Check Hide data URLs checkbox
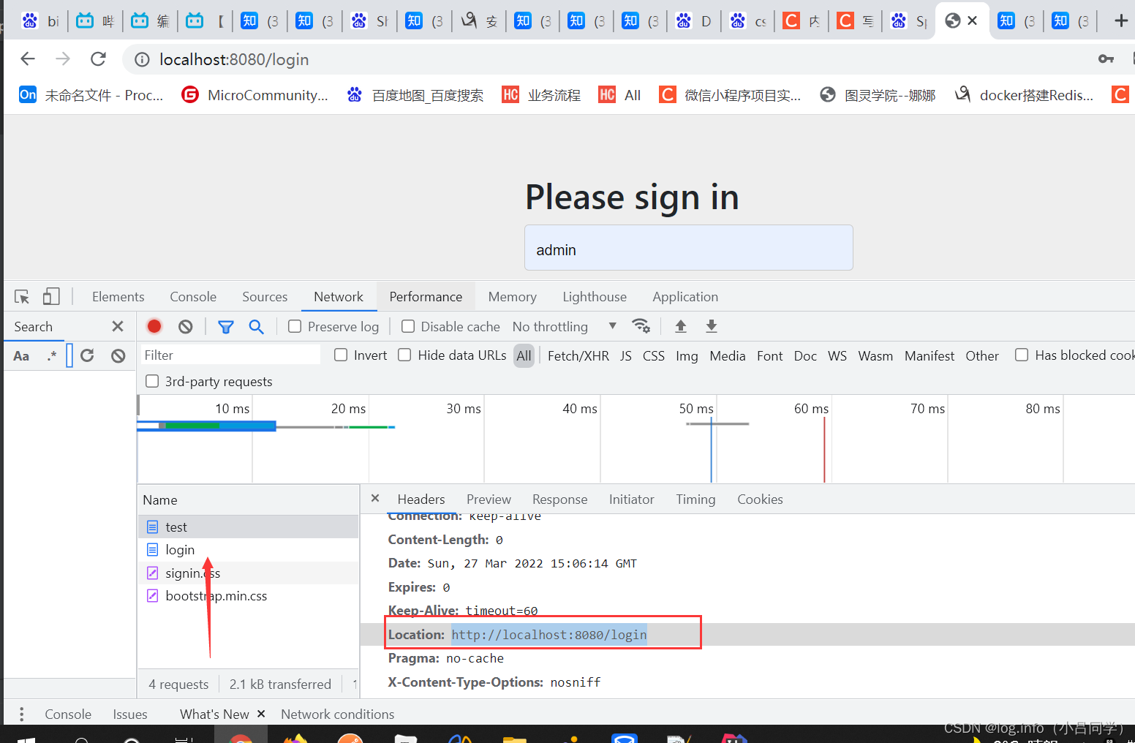This screenshot has height=743, width=1135. coord(404,355)
